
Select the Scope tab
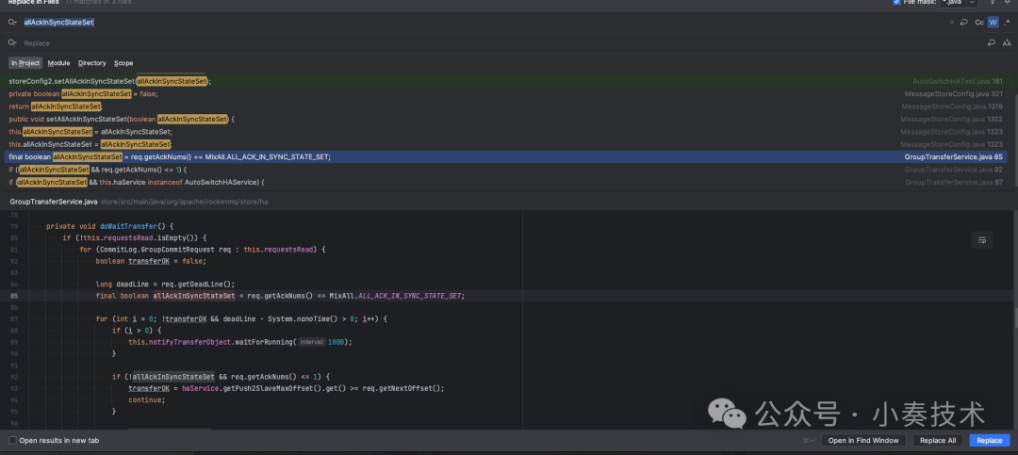[x=123, y=63]
